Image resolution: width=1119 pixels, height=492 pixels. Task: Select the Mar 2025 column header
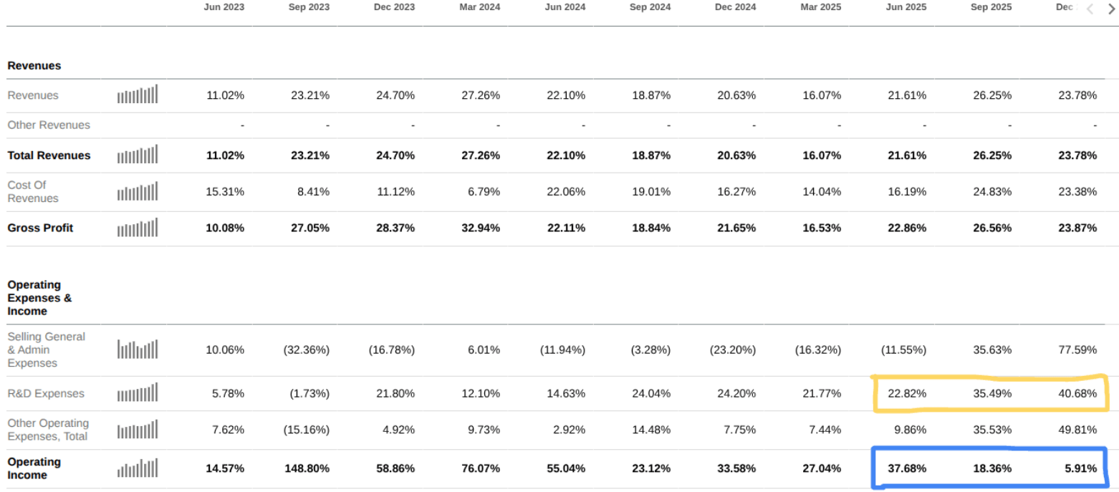tap(820, 7)
